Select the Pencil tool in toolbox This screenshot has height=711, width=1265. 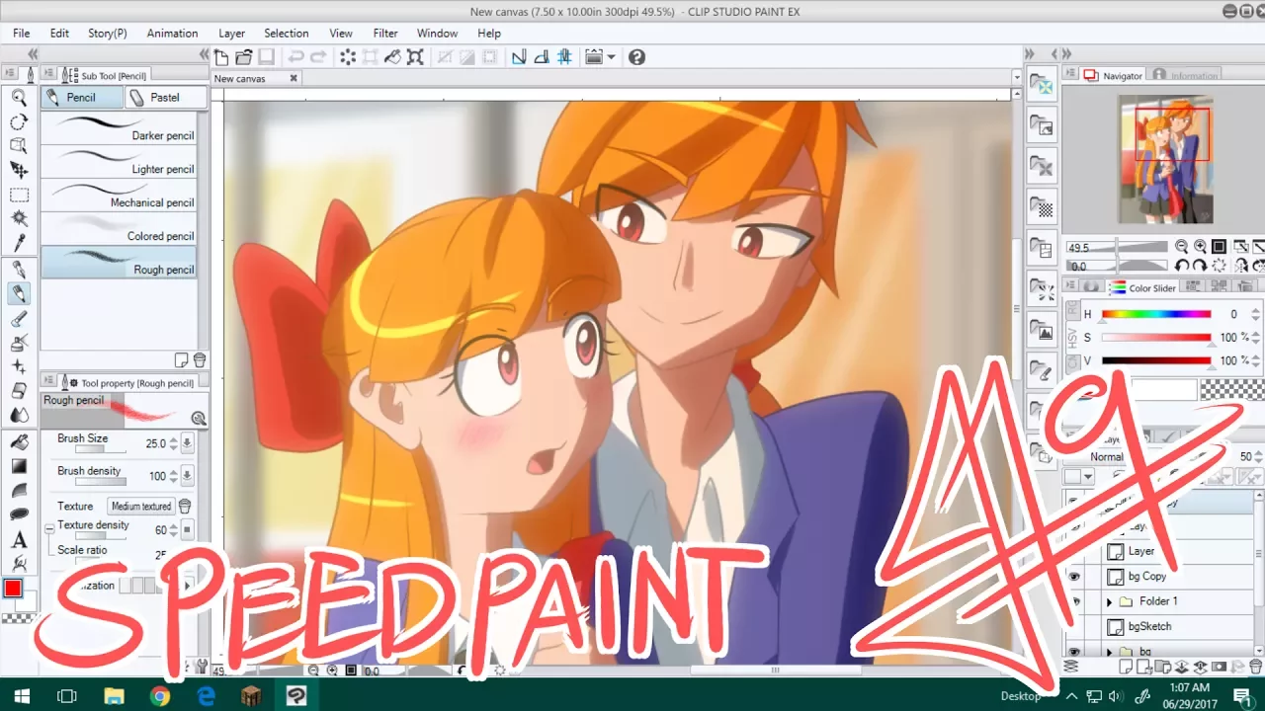pyautogui.click(x=19, y=293)
